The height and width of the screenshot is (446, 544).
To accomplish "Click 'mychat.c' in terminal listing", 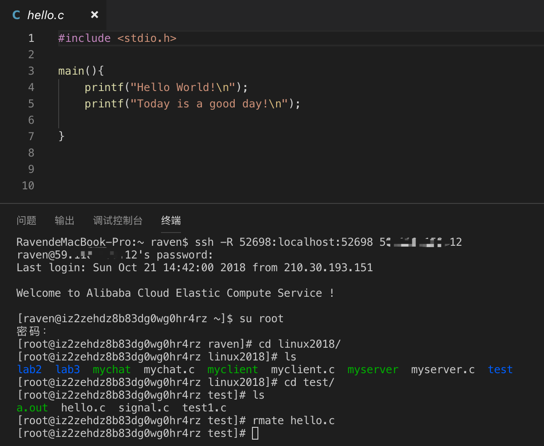I will [169, 370].
